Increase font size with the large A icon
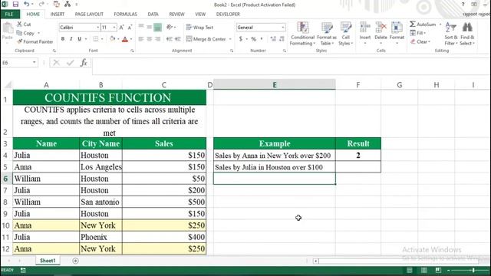Screen dimensions: 491x276 (121, 28)
